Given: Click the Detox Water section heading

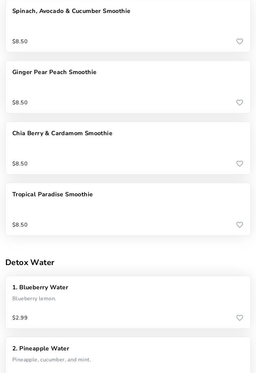Looking at the screenshot, I should 30,262.
